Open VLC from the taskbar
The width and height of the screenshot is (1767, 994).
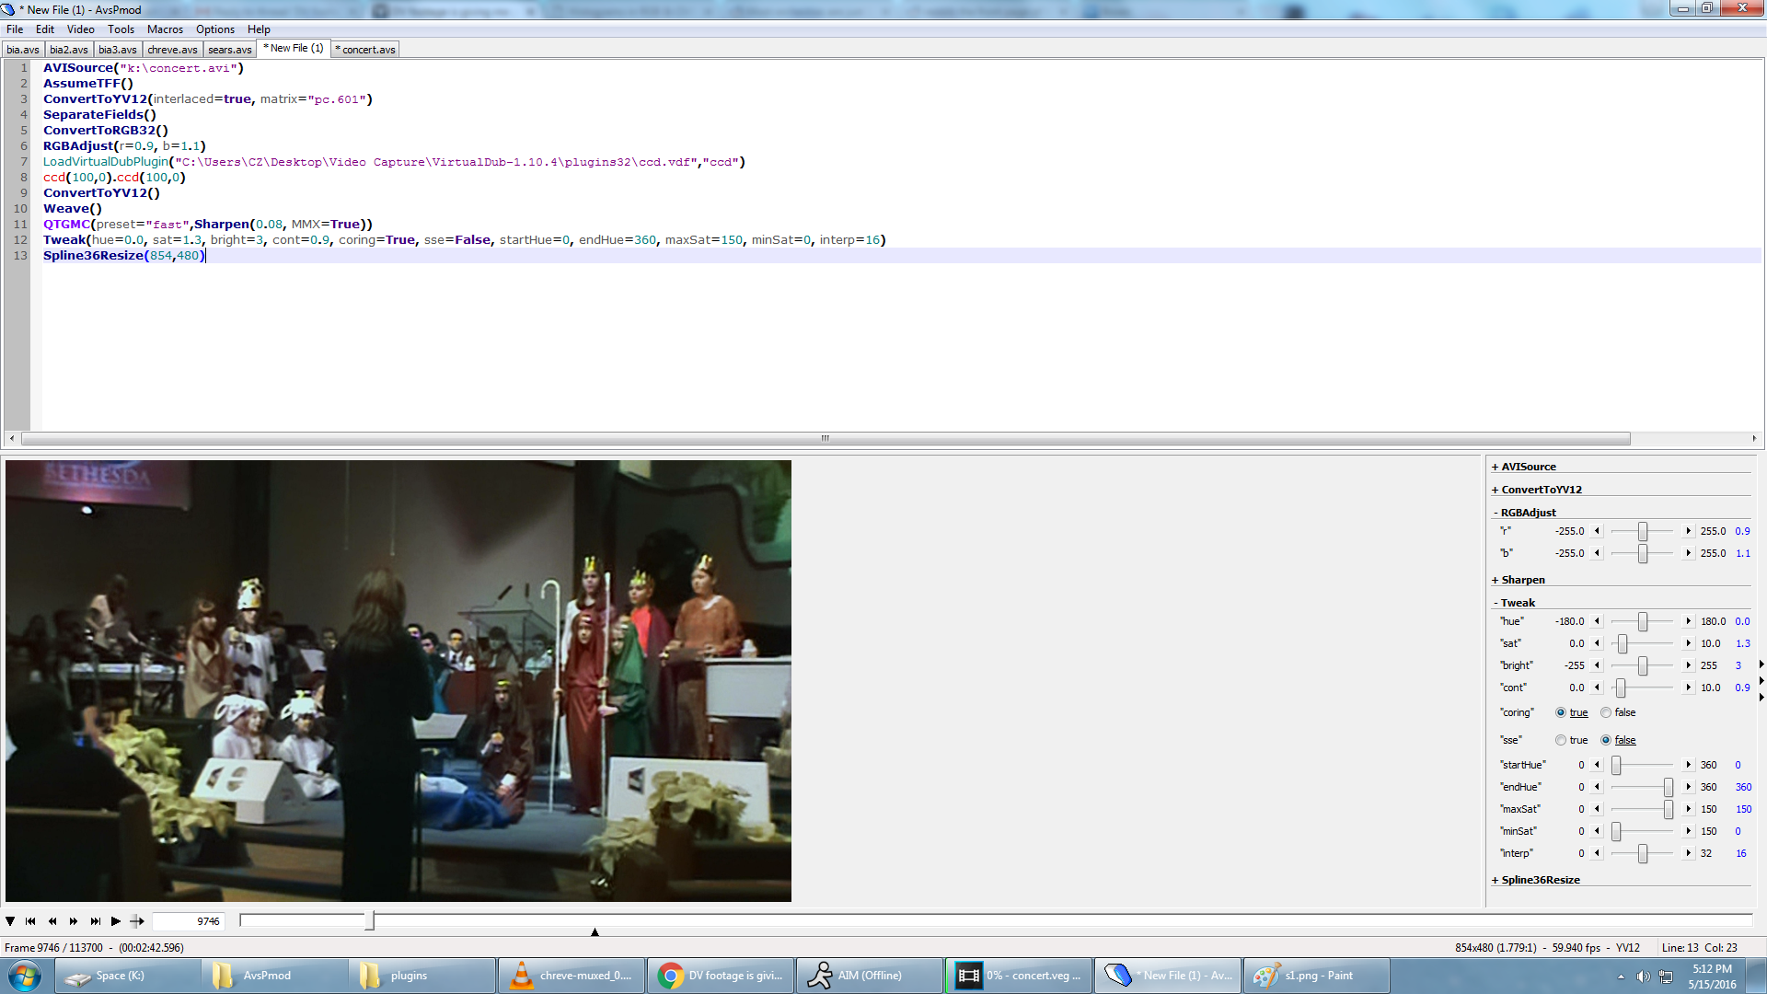pos(572,976)
